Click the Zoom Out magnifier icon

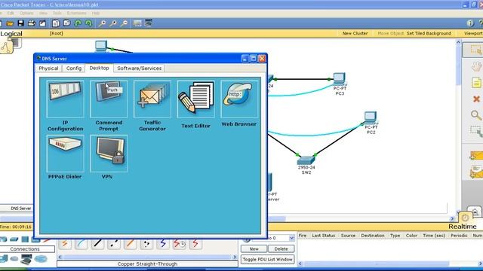click(x=124, y=23)
